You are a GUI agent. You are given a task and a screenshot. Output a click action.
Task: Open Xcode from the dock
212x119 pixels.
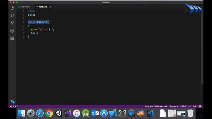pos(113,113)
